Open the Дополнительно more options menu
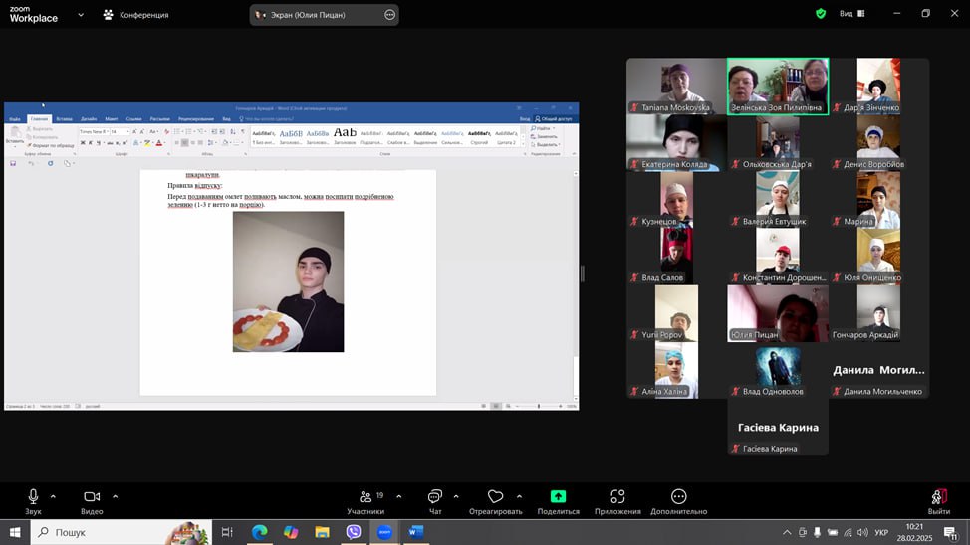Viewport: 970px width, 545px height. tap(678, 501)
